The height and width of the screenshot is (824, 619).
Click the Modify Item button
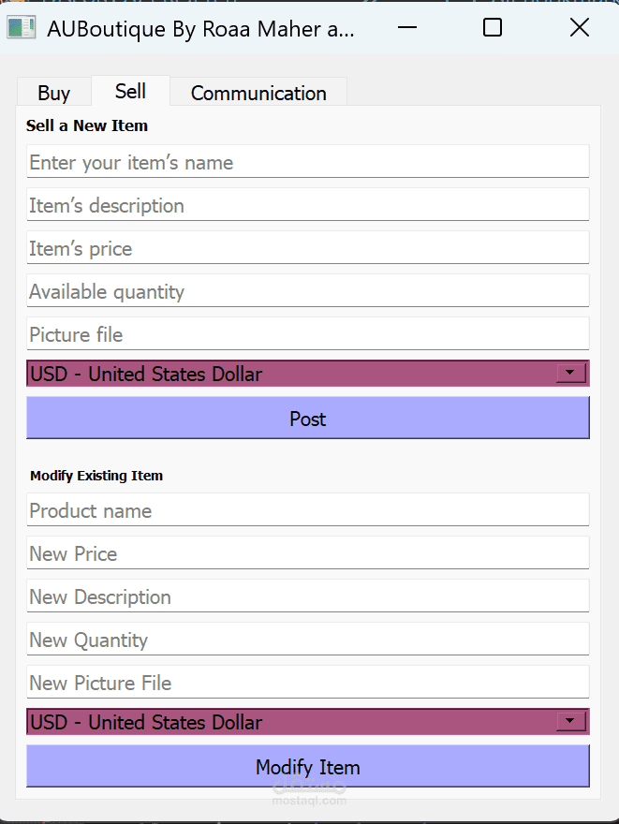(307, 767)
